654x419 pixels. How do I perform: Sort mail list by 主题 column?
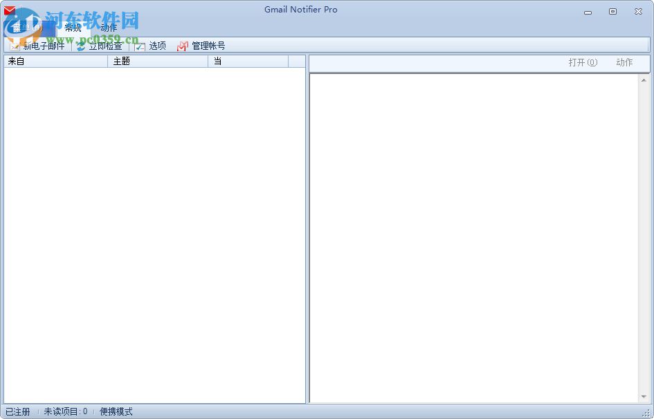(x=158, y=62)
